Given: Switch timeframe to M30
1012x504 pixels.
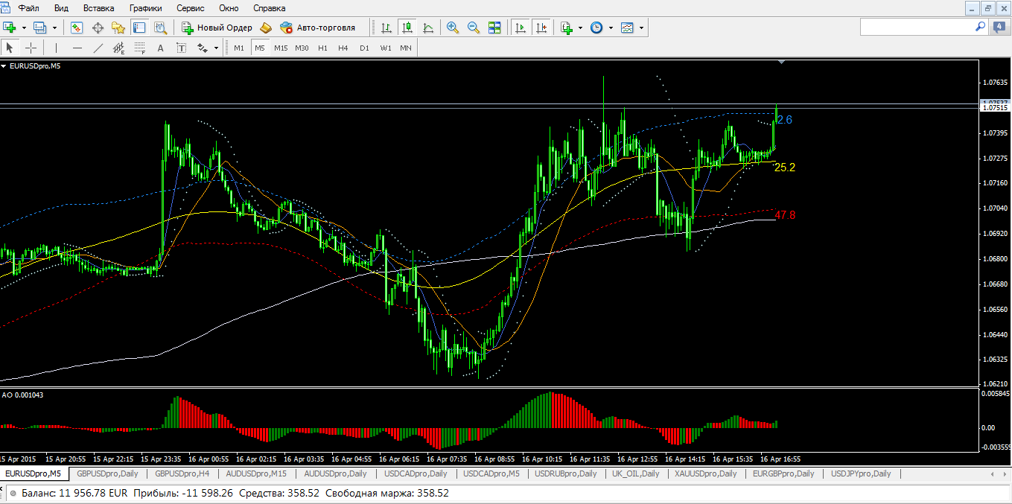Looking at the screenshot, I should (302, 48).
